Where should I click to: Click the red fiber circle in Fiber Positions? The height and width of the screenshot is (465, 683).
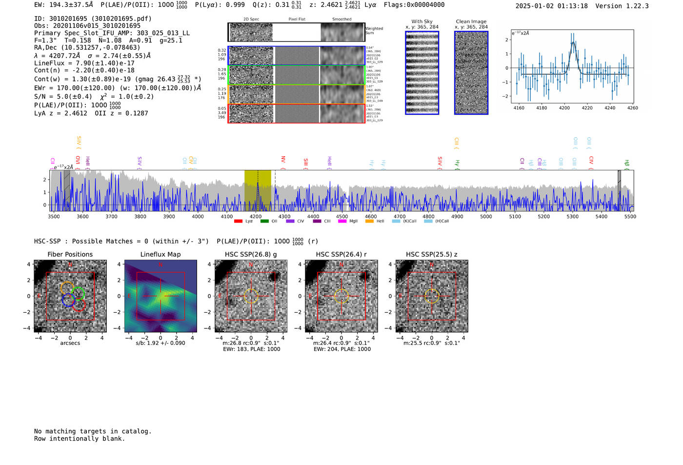pyautogui.click(x=79, y=305)
